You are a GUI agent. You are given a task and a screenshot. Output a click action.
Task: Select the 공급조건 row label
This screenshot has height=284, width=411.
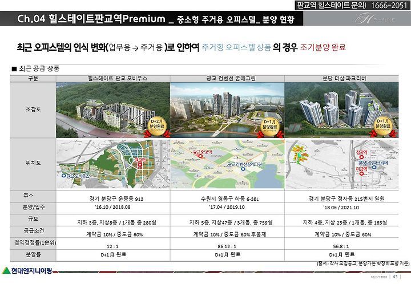click(x=33, y=231)
